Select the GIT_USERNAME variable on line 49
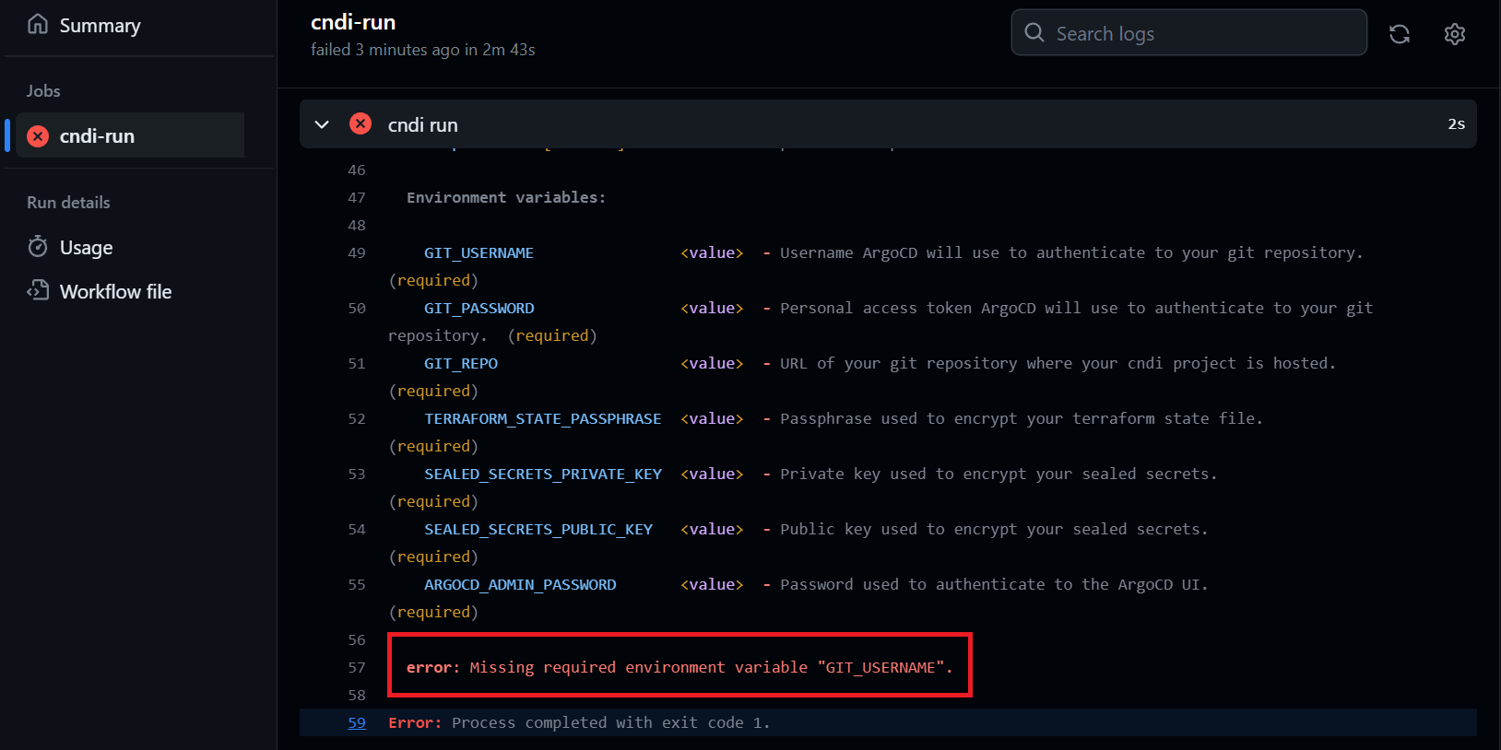The width and height of the screenshot is (1501, 750). coord(479,253)
